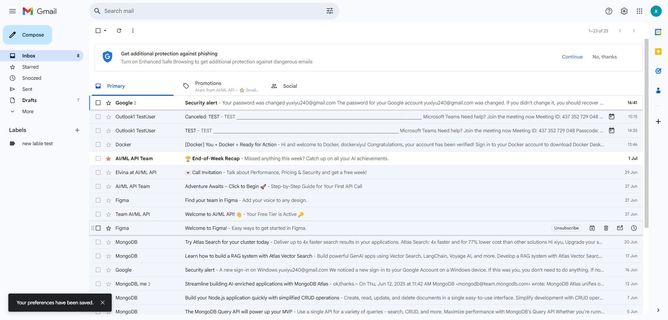Open the Snoozed folder
This screenshot has height=320, width=668.
point(42,78)
